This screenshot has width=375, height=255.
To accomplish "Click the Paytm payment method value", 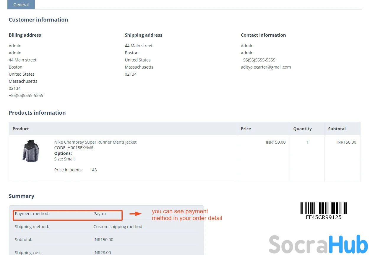I will (x=100, y=214).
